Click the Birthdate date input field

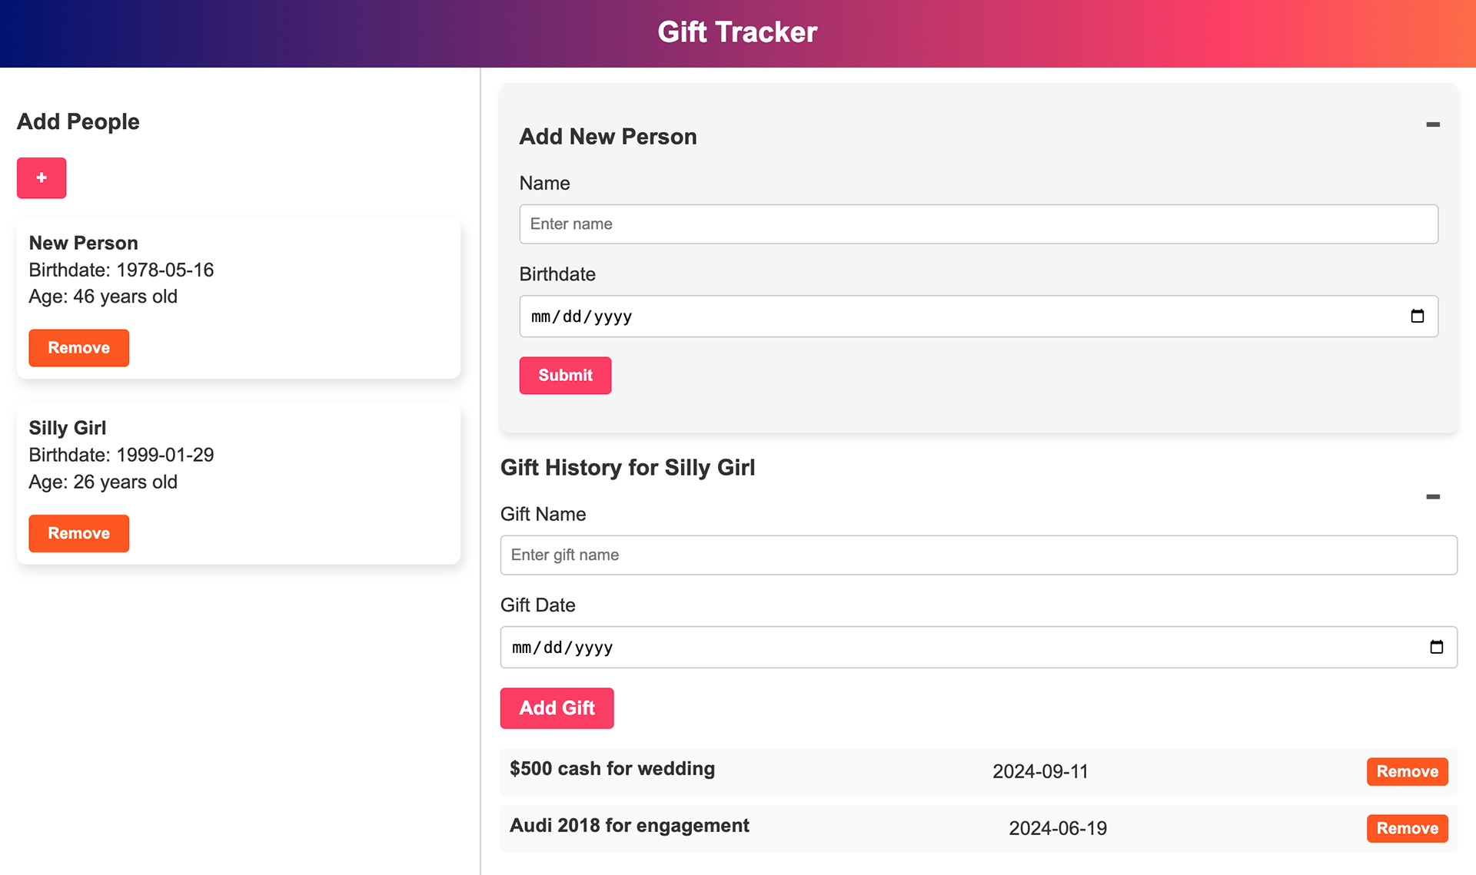click(922, 317)
